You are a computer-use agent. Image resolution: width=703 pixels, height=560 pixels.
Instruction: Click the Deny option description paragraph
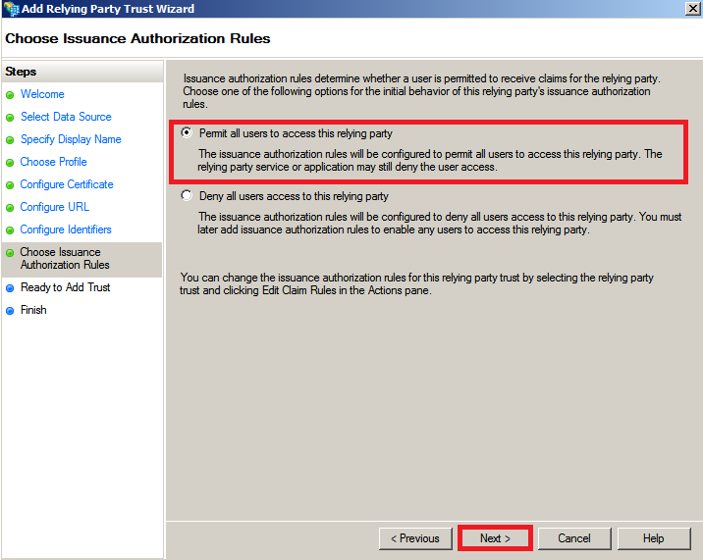pyautogui.click(x=440, y=223)
